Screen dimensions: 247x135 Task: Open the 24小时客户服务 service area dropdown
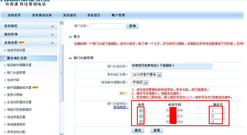click(159, 75)
